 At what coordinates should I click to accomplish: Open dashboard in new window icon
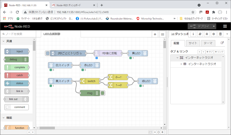tap(222, 43)
